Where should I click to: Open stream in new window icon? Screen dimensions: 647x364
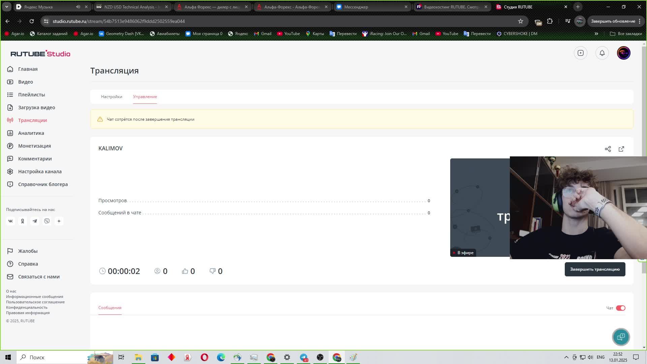point(621,149)
